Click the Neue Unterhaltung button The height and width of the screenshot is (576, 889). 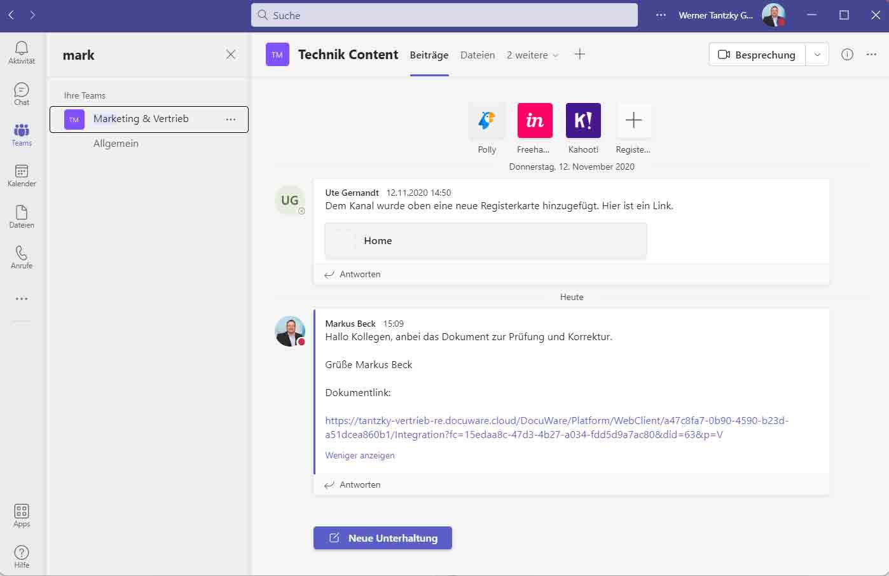(x=383, y=538)
